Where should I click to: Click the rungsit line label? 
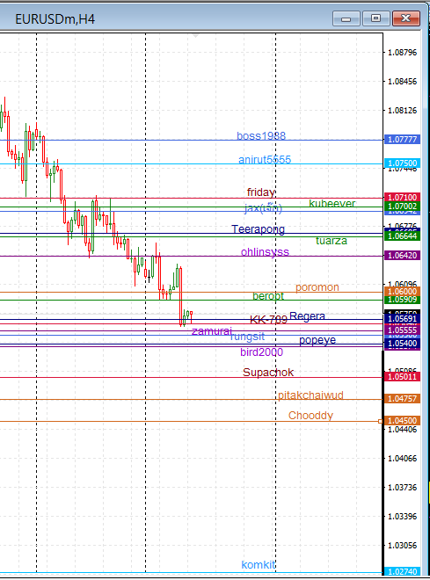pyautogui.click(x=248, y=337)
